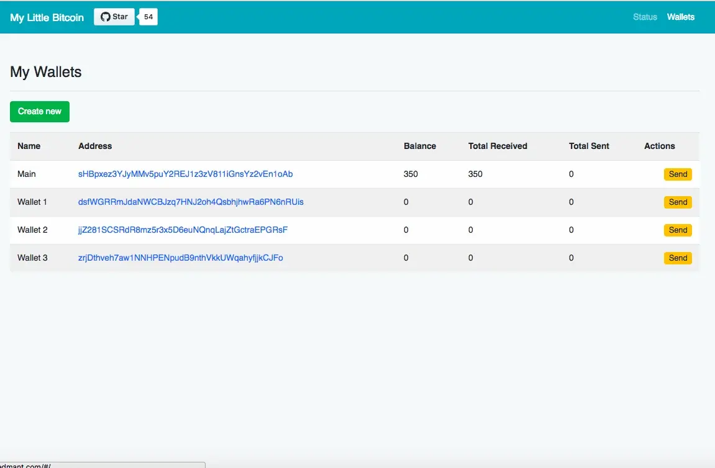Select the Main wallet total sent value
The image size is (715, 468).
click(571, 174)
